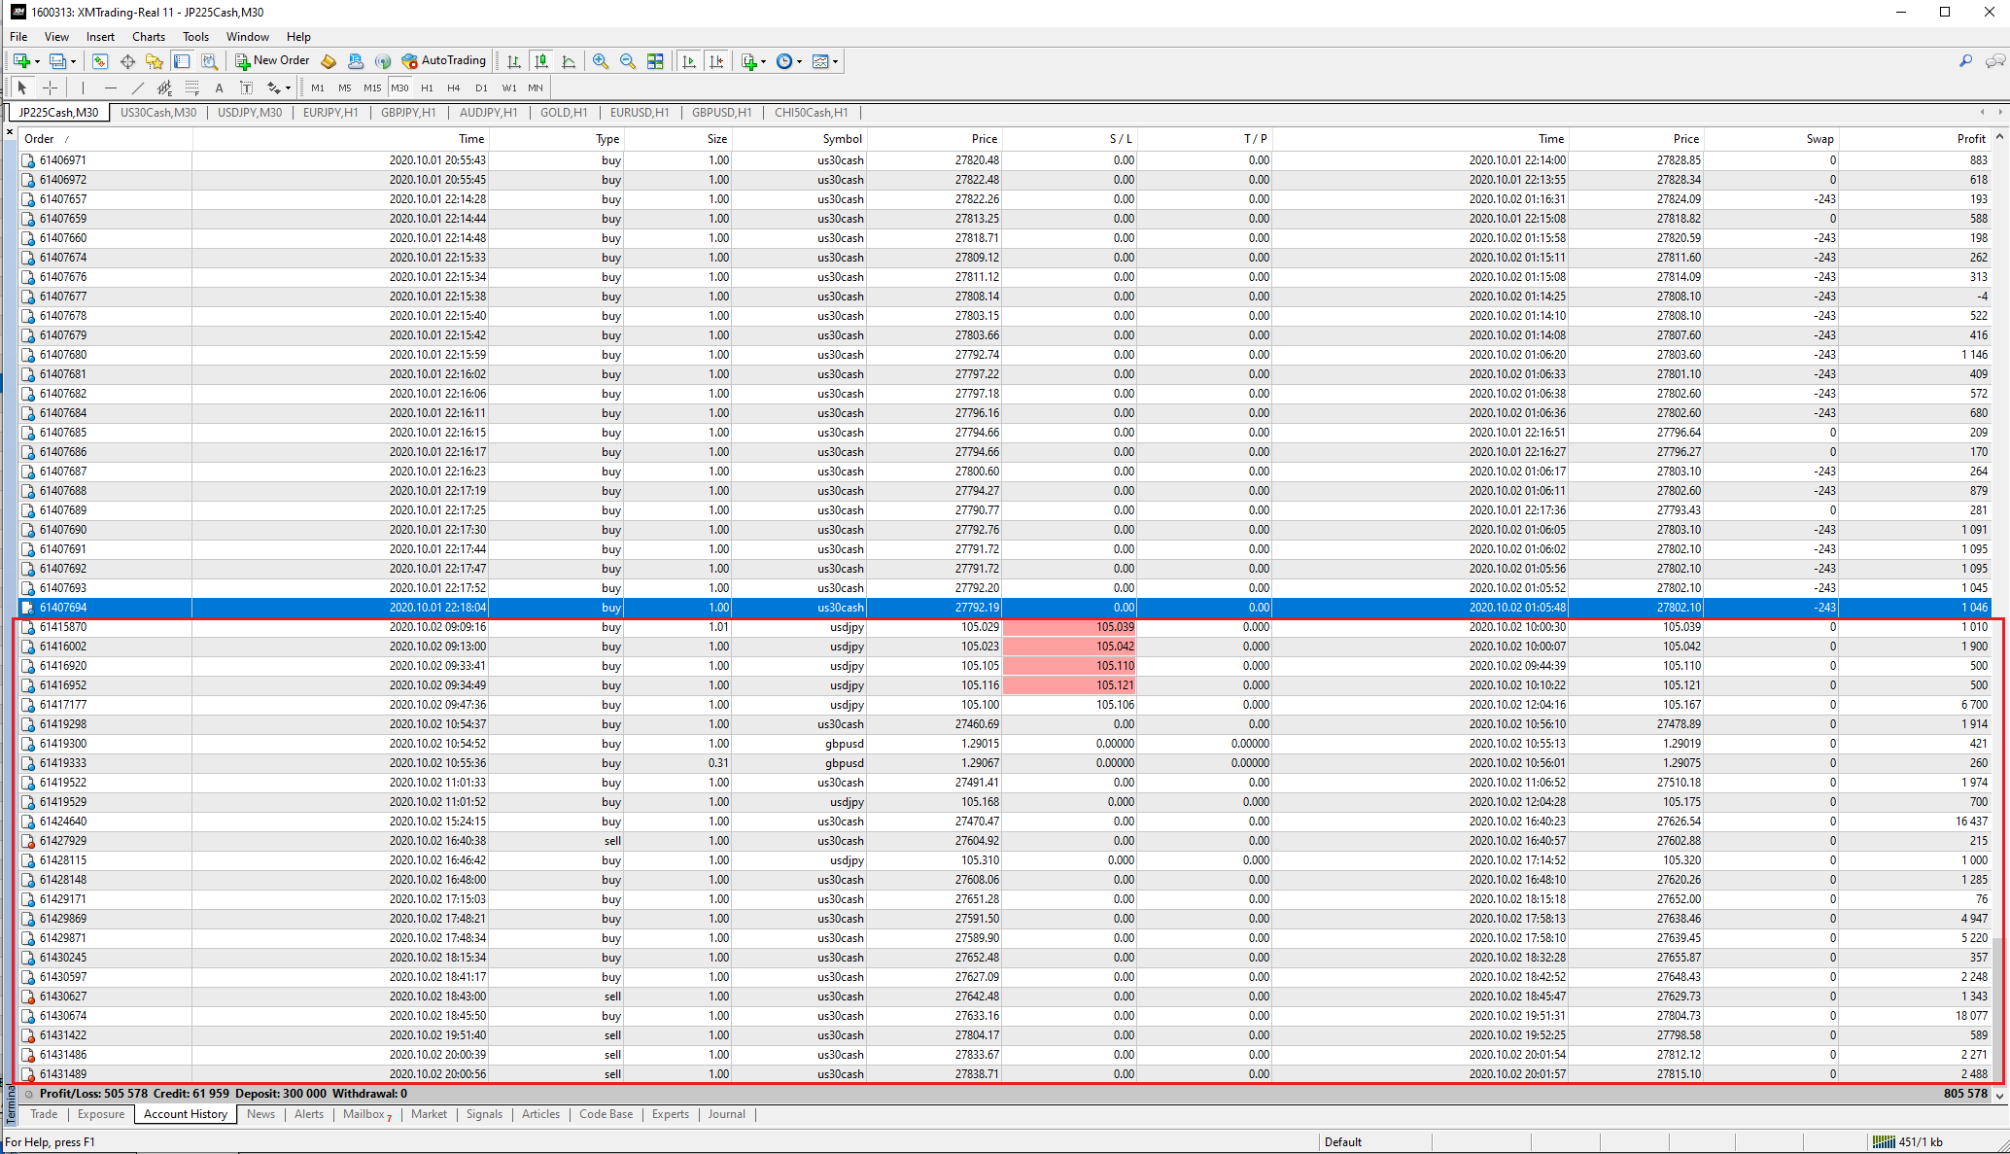
Task: Click chart tabs scroll-left arrow
Action: click(x=1982, y=112)
